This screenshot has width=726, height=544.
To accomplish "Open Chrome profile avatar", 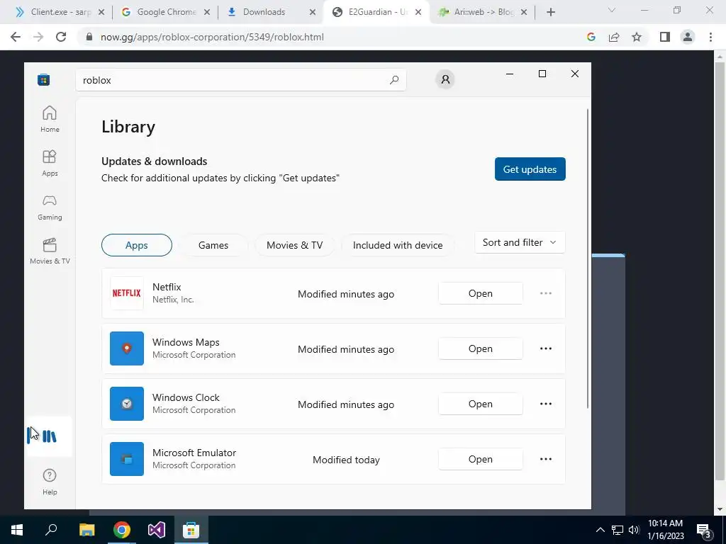I will click(688, 37).
